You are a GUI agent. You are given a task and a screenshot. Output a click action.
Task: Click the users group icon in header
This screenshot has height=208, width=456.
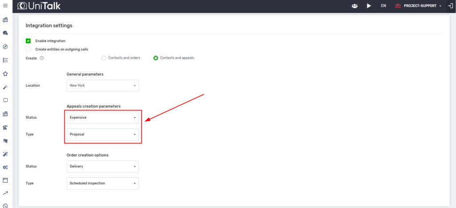pos(354,6)
